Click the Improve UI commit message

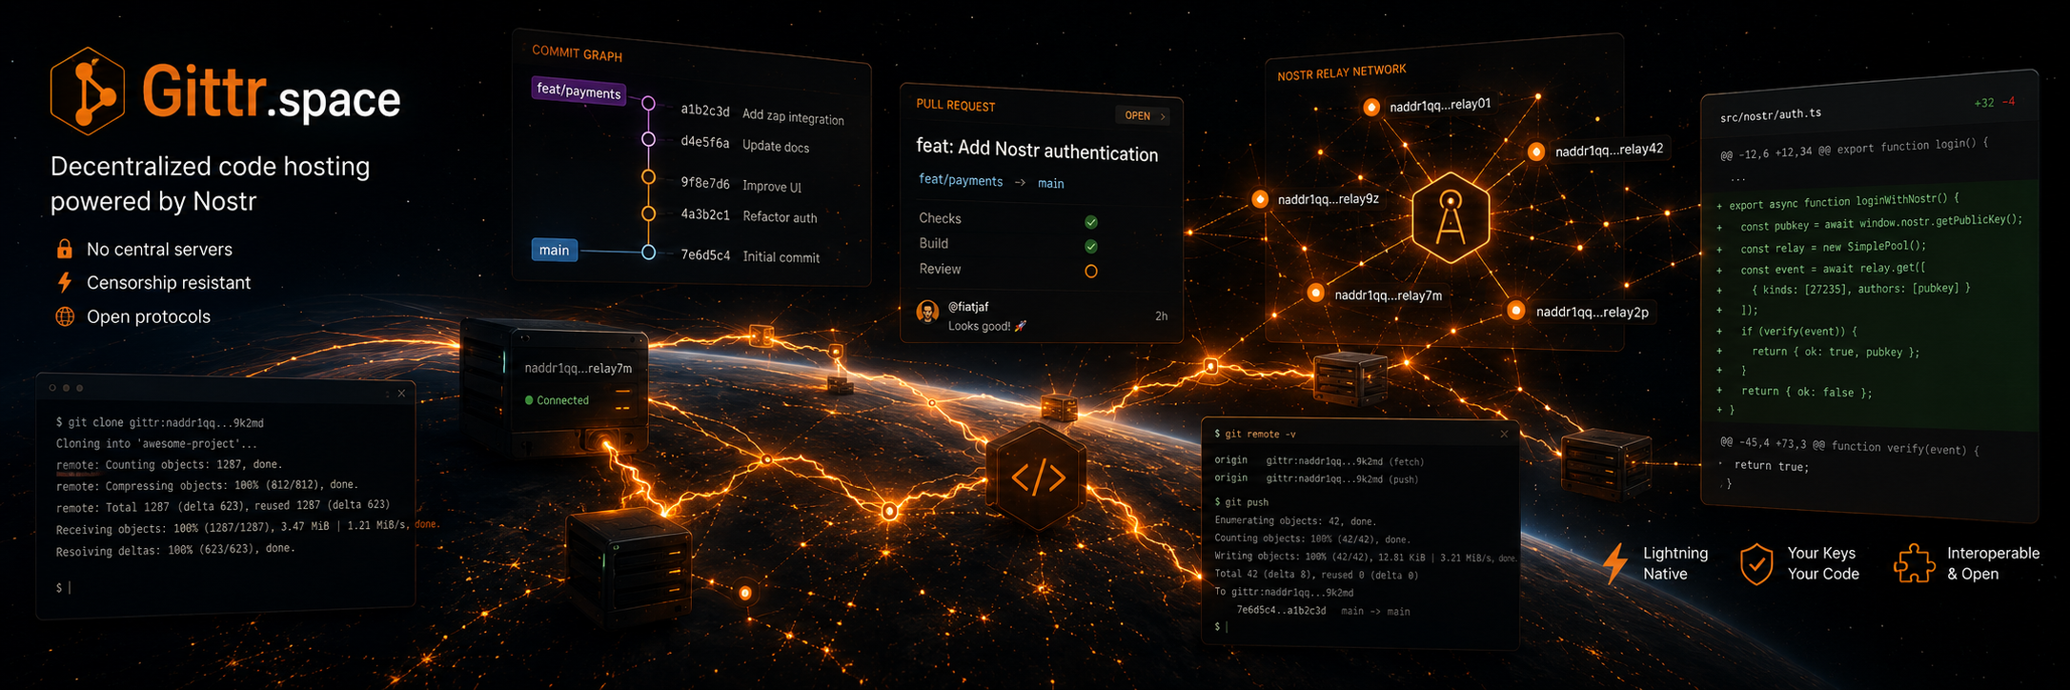[772, 186]
